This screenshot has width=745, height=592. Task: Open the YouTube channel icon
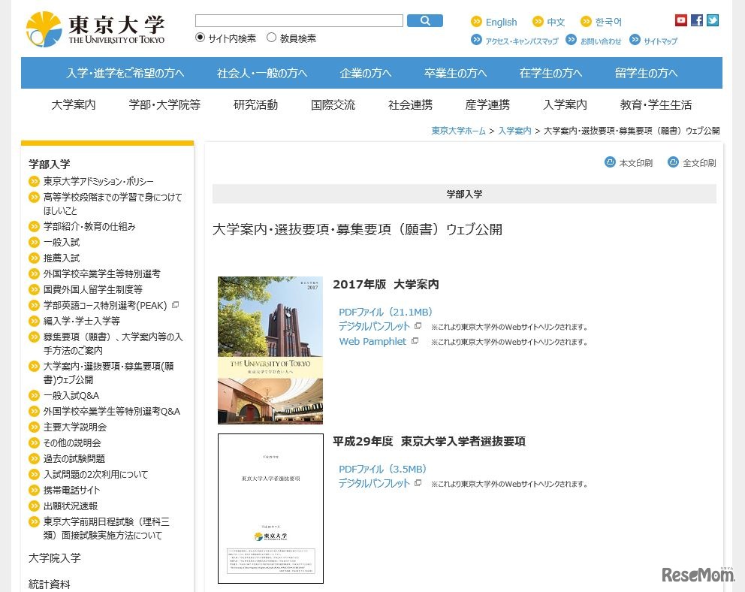(x=681, y=20)
